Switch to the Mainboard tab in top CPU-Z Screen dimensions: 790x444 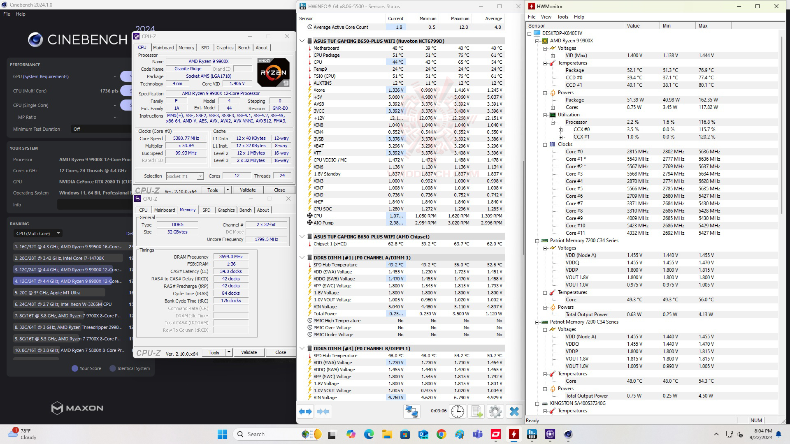pyautogui.click(x=163, y=48)
